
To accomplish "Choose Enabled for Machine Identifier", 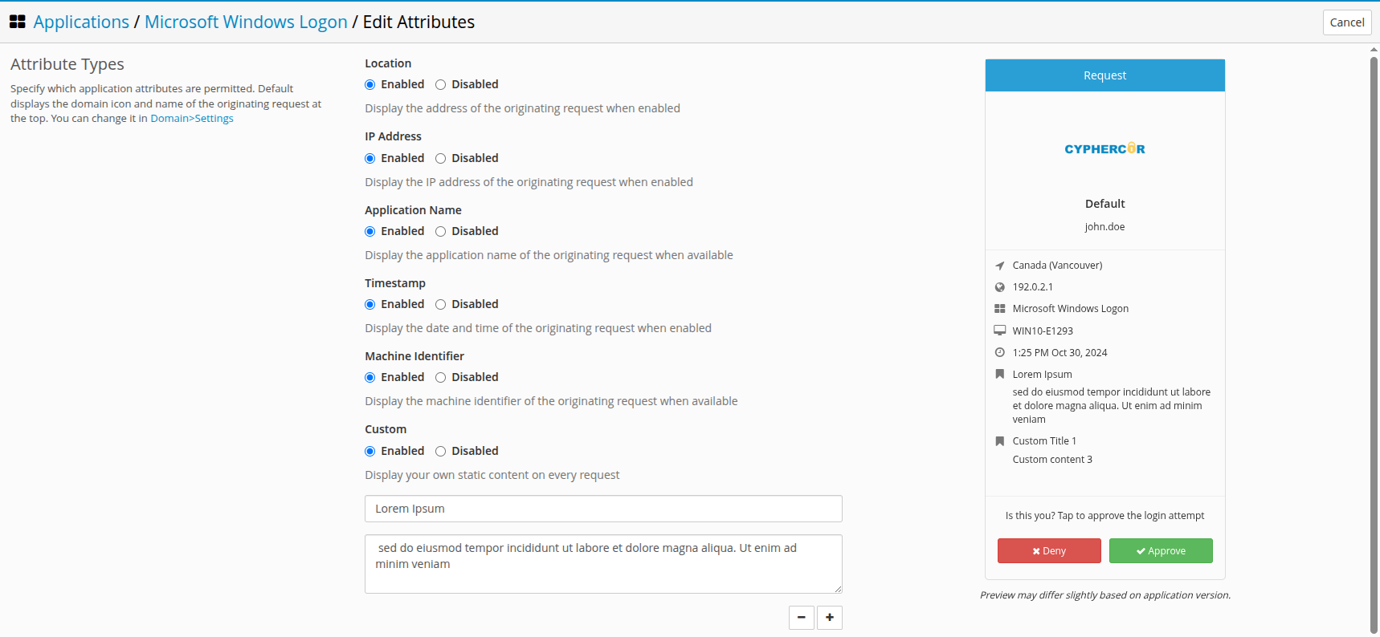I will (370, 378).
